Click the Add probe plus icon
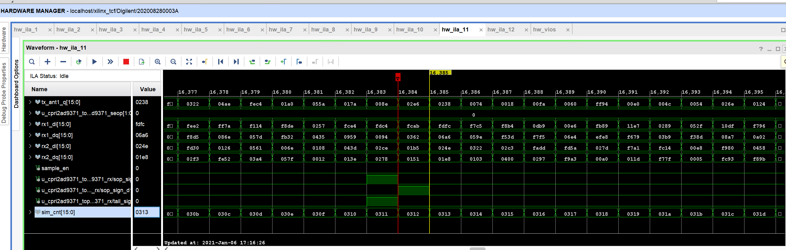786x250 pixels. click(x=48, y=62)
